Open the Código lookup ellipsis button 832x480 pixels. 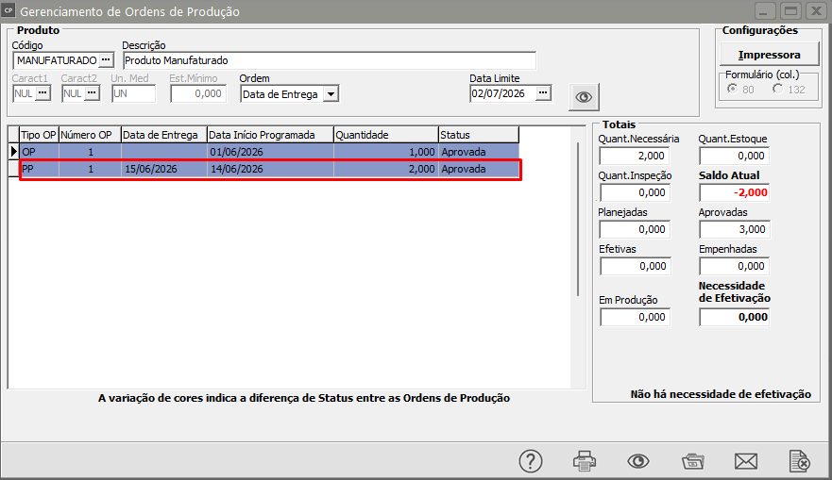click(106, 59)
